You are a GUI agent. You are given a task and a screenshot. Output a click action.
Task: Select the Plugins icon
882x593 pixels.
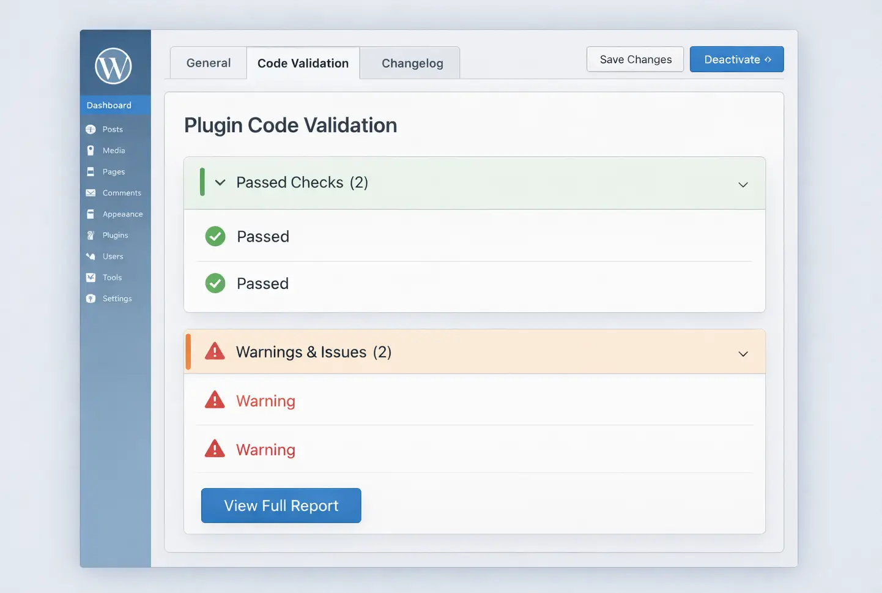[91, 235]
